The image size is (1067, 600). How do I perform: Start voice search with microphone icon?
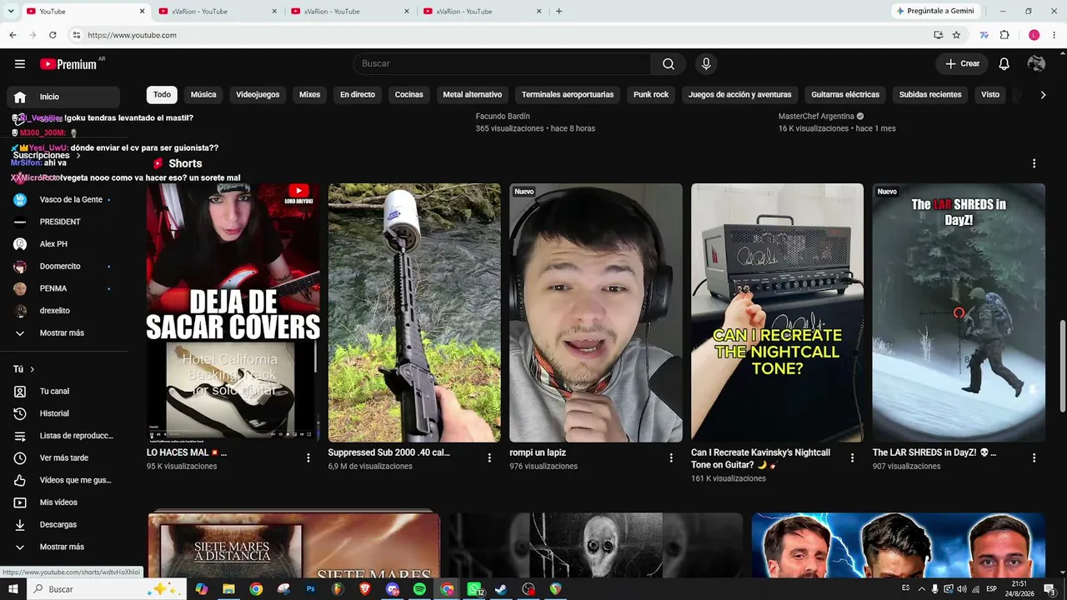(706, 64)
